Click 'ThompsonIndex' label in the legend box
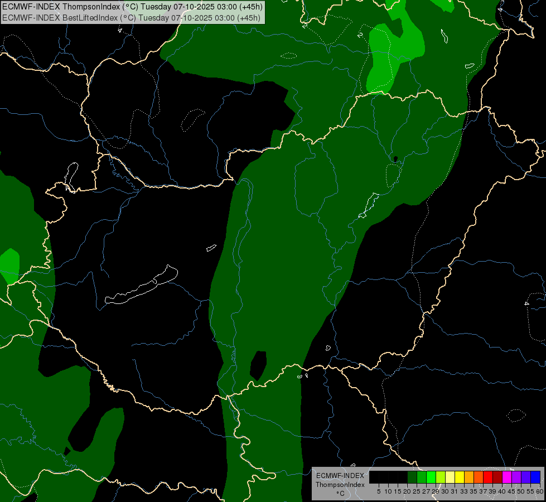Image resolution: width=546 pixels, height=502 pixels. (x=340, y=485)
